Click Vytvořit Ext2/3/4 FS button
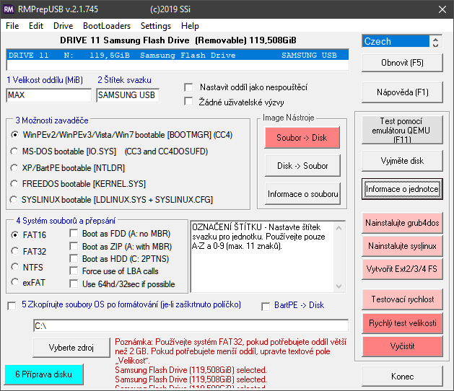Image resolution: width=454 pixels, height=391 pixels. 402,269
